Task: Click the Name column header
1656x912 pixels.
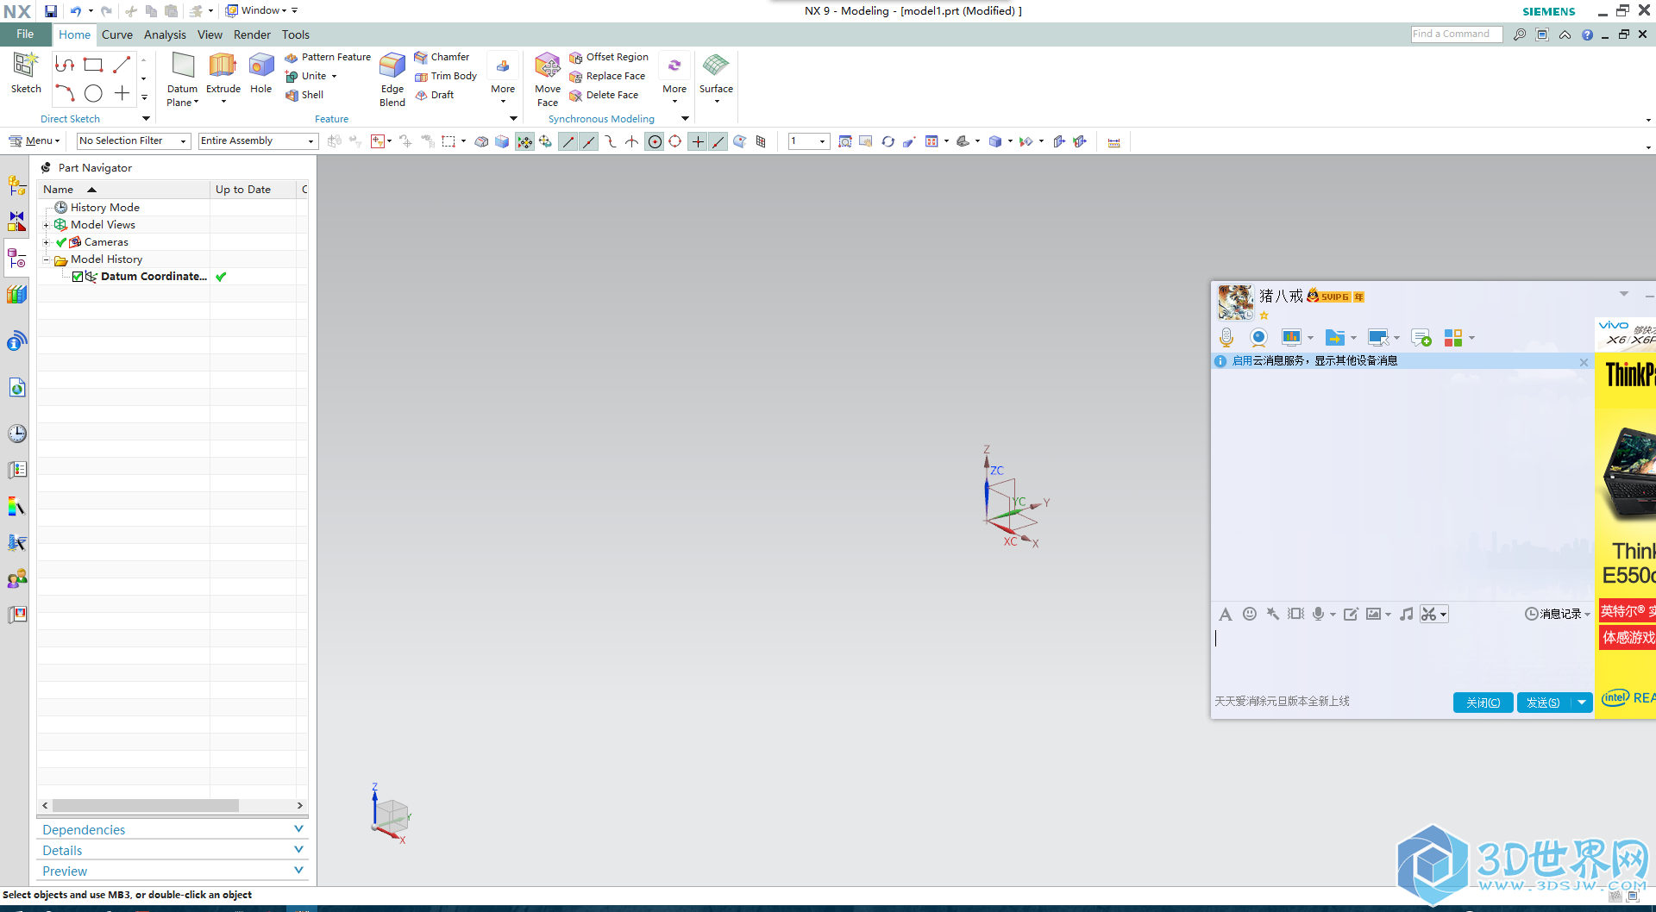Action: click(x=123, y=190)
